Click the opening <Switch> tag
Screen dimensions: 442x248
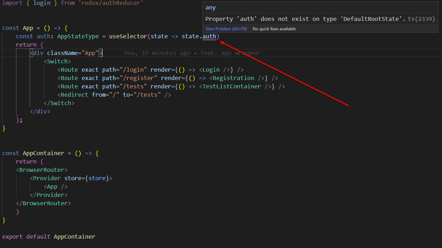click(58, 62)
